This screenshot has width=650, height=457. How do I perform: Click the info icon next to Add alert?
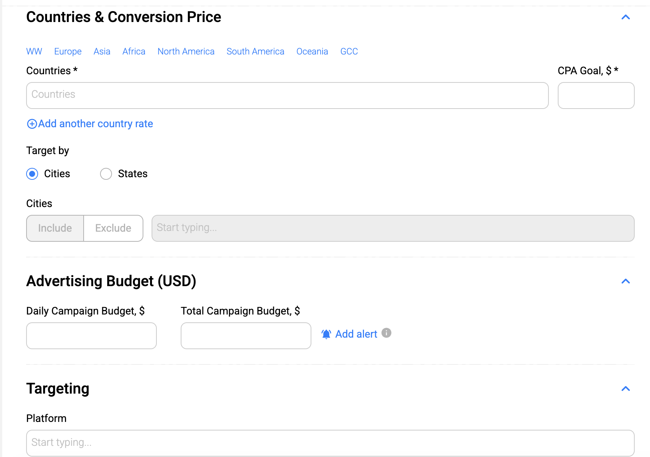[x=386, y=333]
